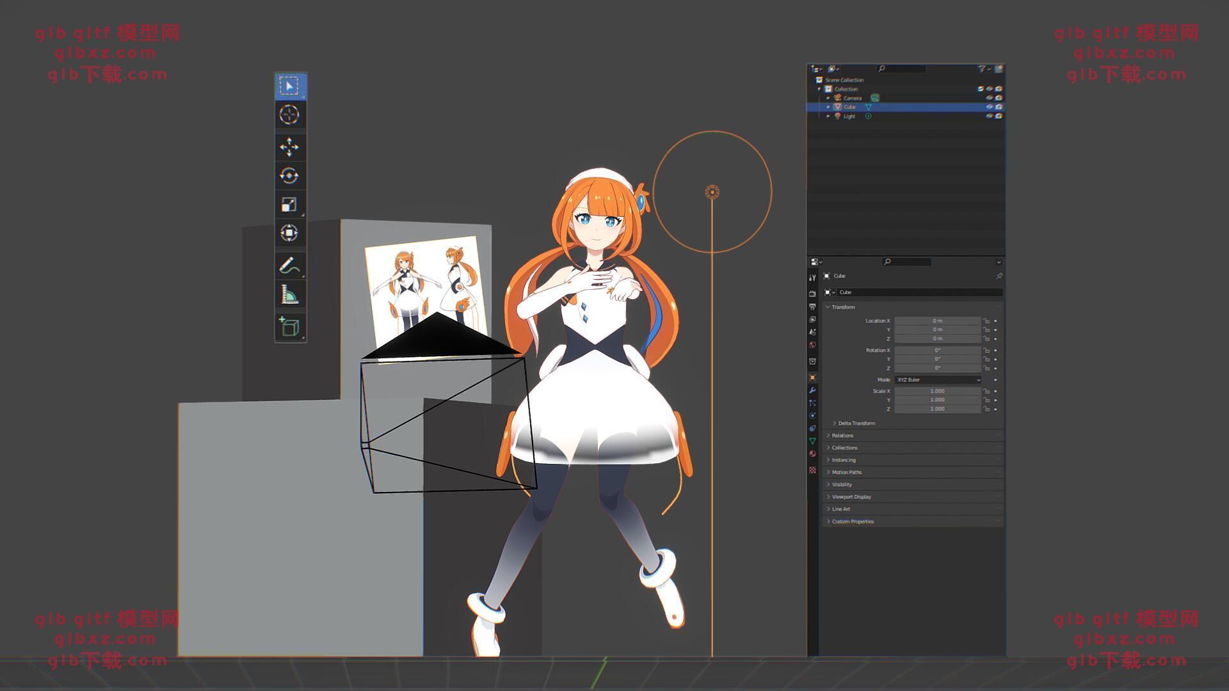Screen dimensions: 1229x691
Task: Select the Rotate tool
Action: [289, 175]
